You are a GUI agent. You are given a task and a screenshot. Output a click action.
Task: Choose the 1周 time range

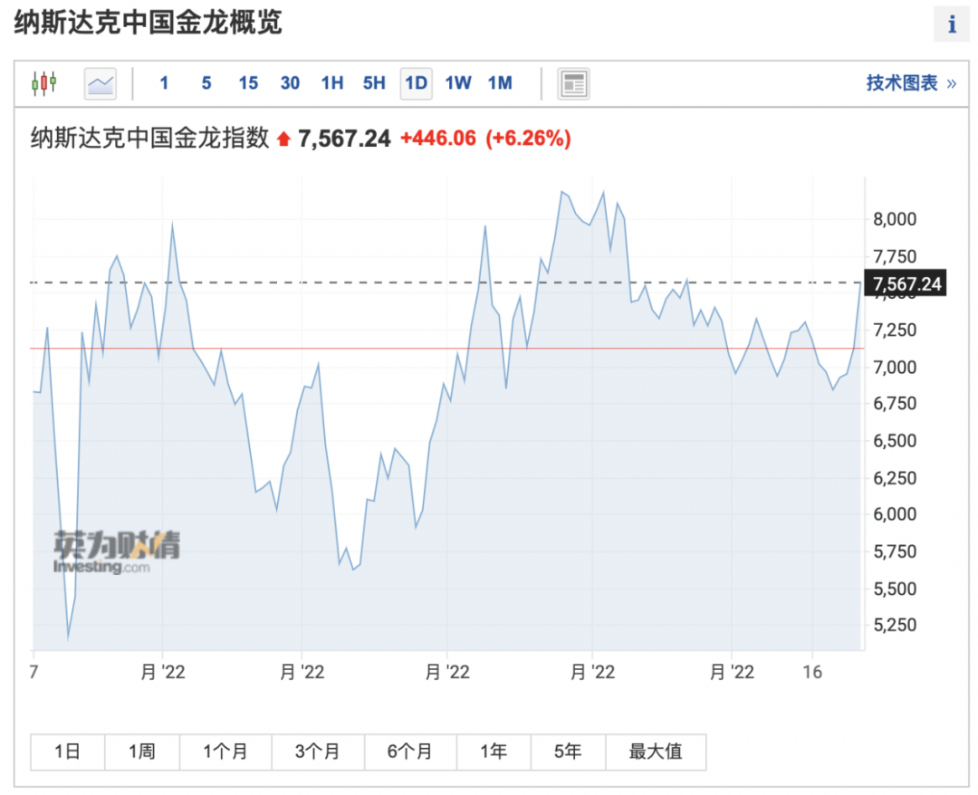142,752
